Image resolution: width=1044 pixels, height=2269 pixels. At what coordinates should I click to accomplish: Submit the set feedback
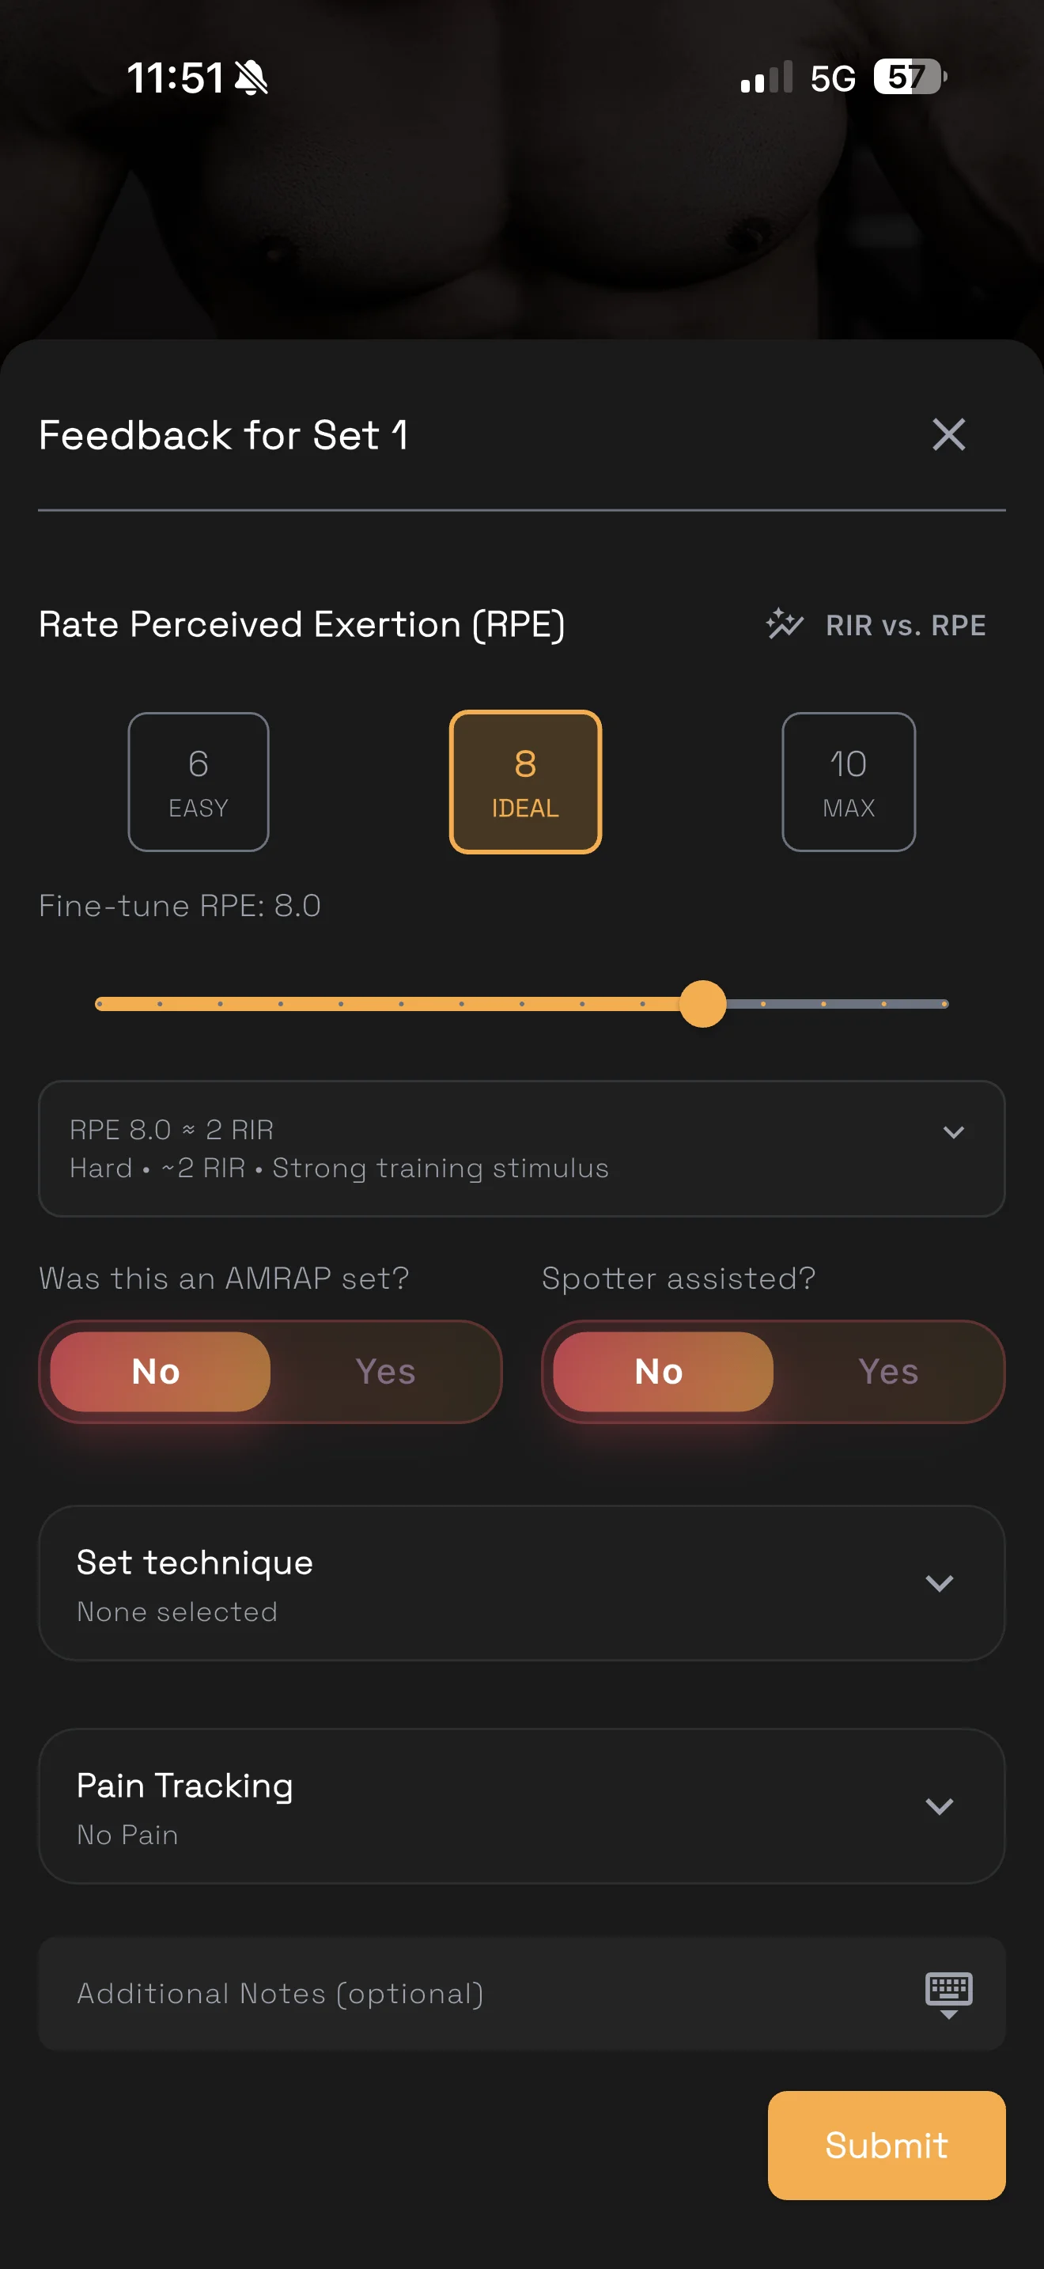coord(886,2145)
